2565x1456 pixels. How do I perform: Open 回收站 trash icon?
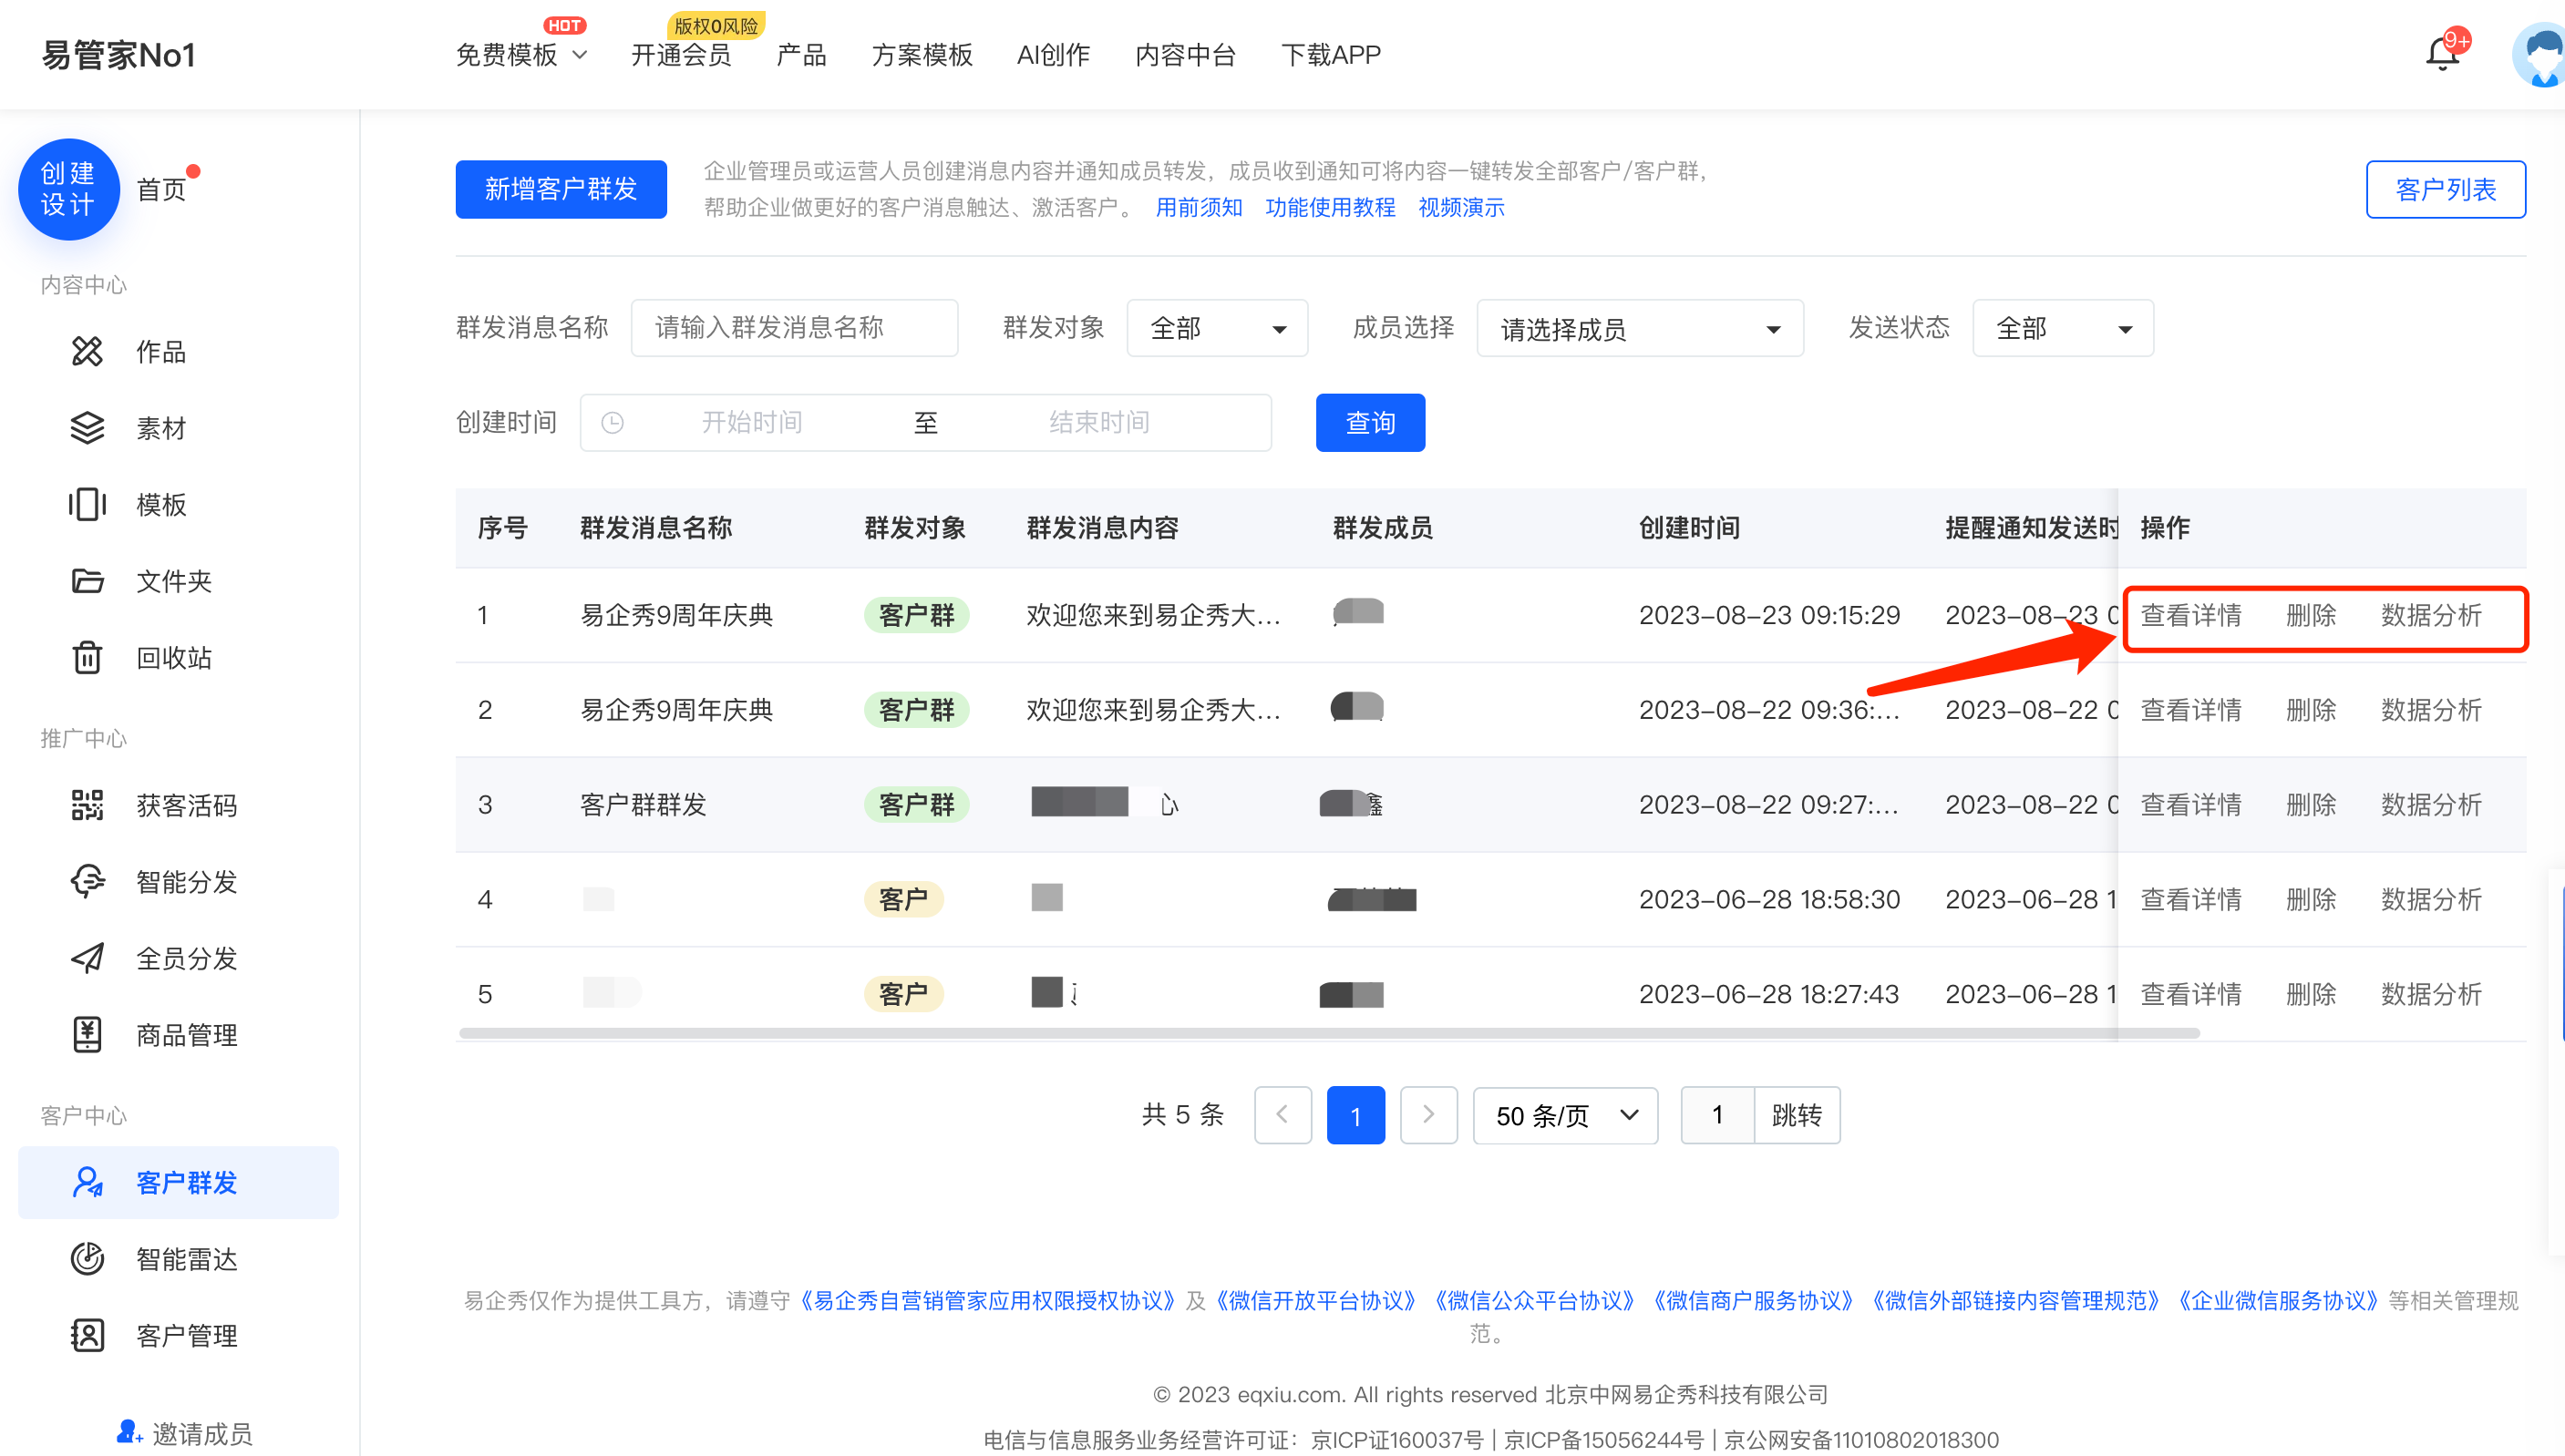point(87,658)
